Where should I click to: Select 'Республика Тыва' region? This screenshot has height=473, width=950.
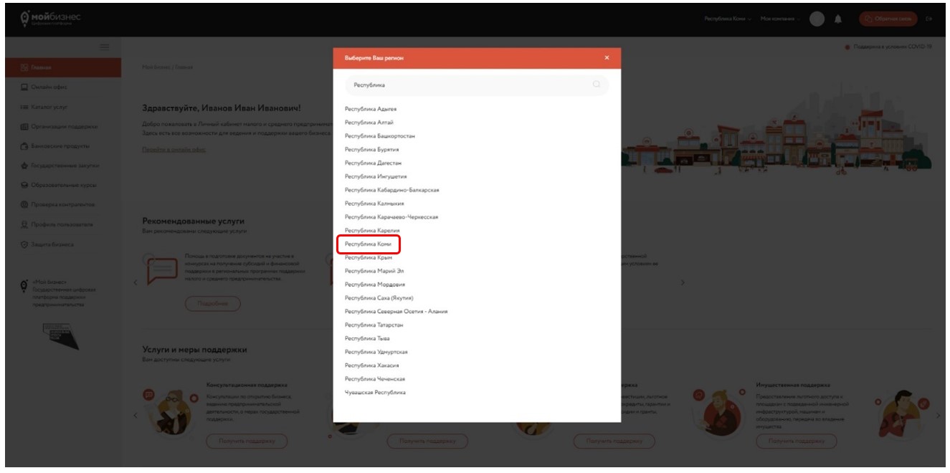pyautogui.click(x=368, y=338)
